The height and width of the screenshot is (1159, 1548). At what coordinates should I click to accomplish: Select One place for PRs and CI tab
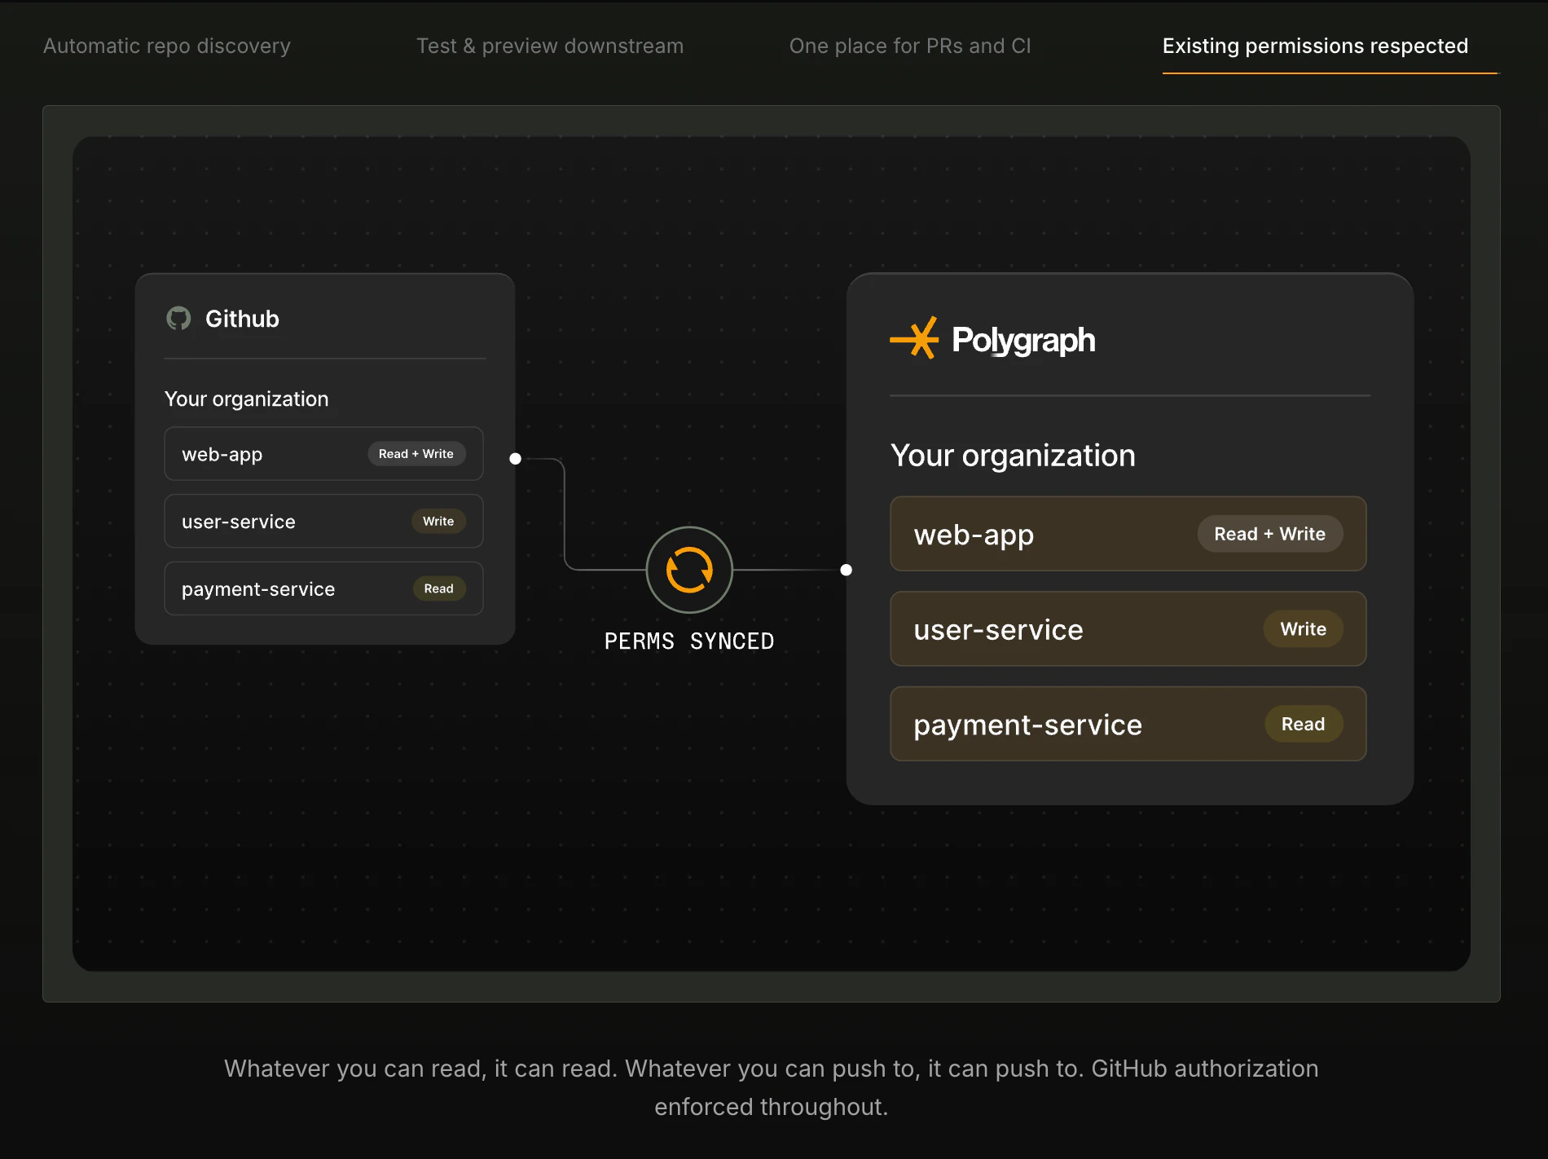910,46
